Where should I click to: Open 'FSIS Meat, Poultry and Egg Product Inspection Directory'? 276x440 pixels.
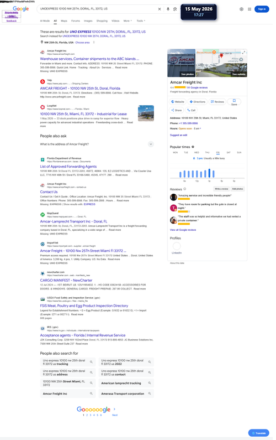(84, 306)
